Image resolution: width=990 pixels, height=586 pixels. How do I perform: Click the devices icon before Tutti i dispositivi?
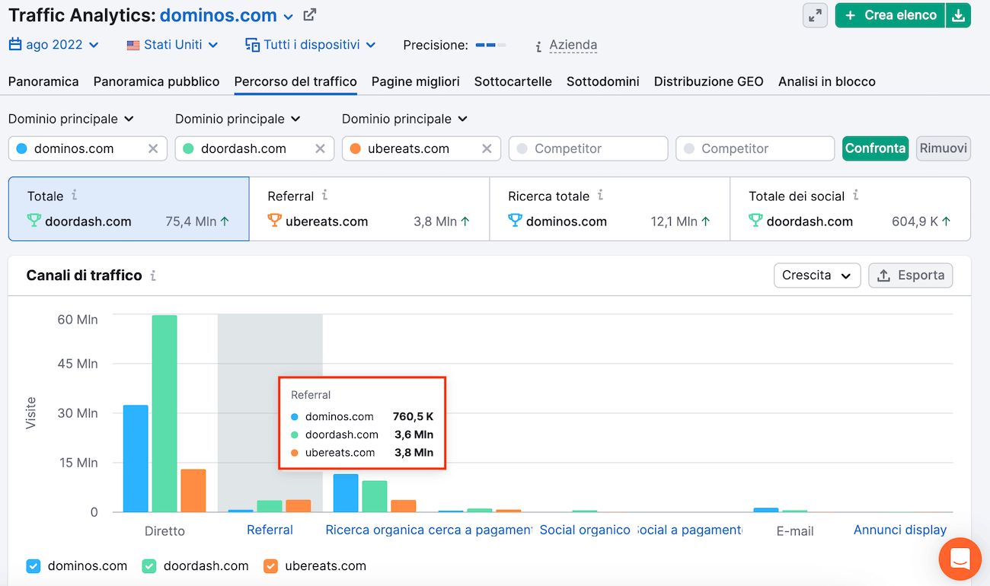pos(252,45)
